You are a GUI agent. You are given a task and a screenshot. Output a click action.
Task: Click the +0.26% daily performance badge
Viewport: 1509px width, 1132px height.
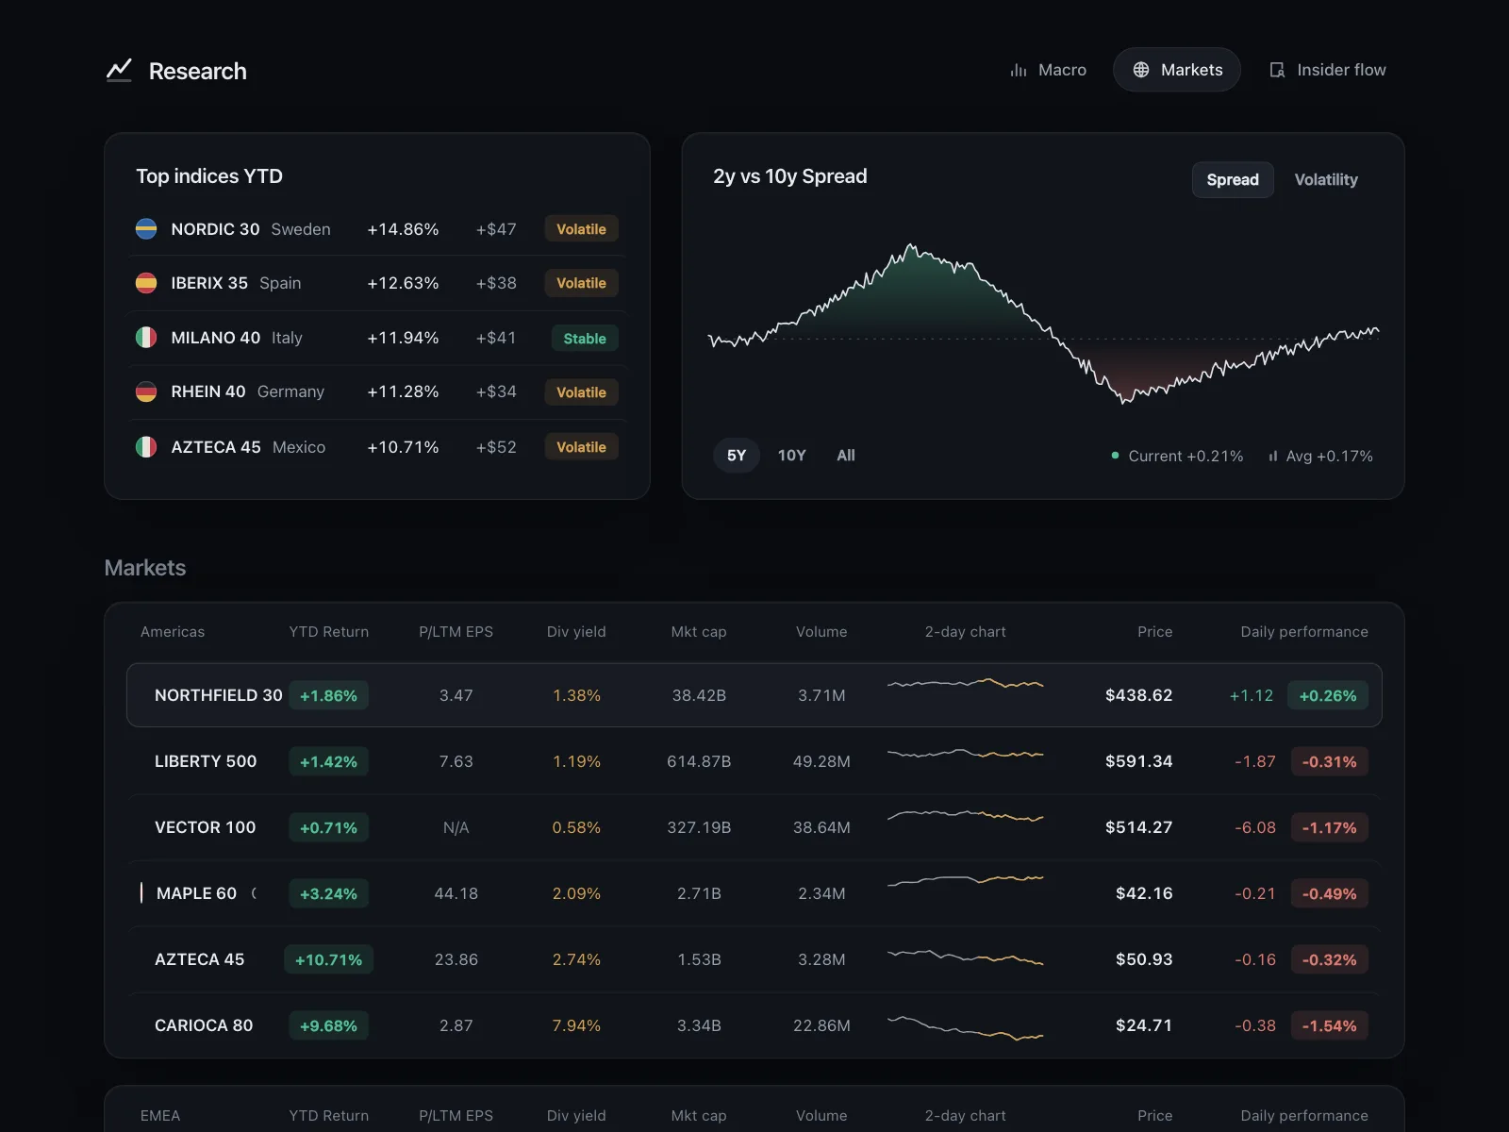click(x=1328, y=695)
